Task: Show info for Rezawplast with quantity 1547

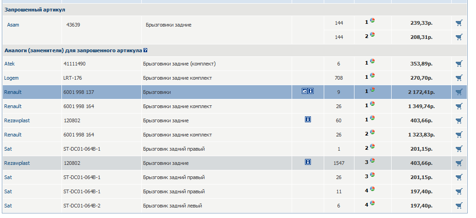Action: [308, 162]
